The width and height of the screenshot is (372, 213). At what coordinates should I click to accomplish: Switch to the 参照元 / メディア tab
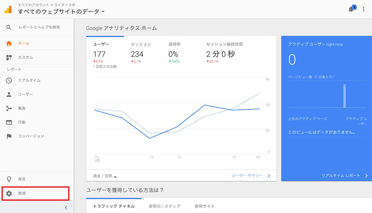click(x=164, y=206)
